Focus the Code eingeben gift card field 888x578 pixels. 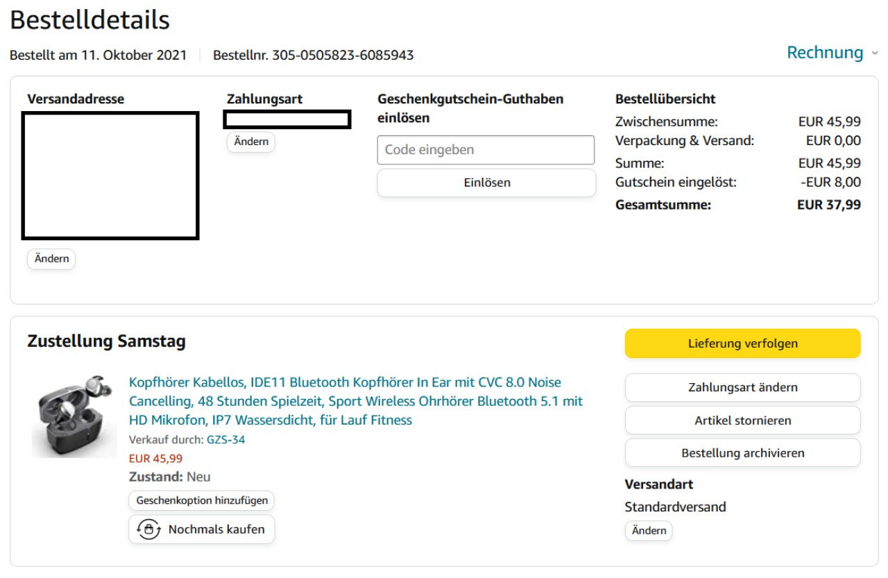(x=486, y=150)
